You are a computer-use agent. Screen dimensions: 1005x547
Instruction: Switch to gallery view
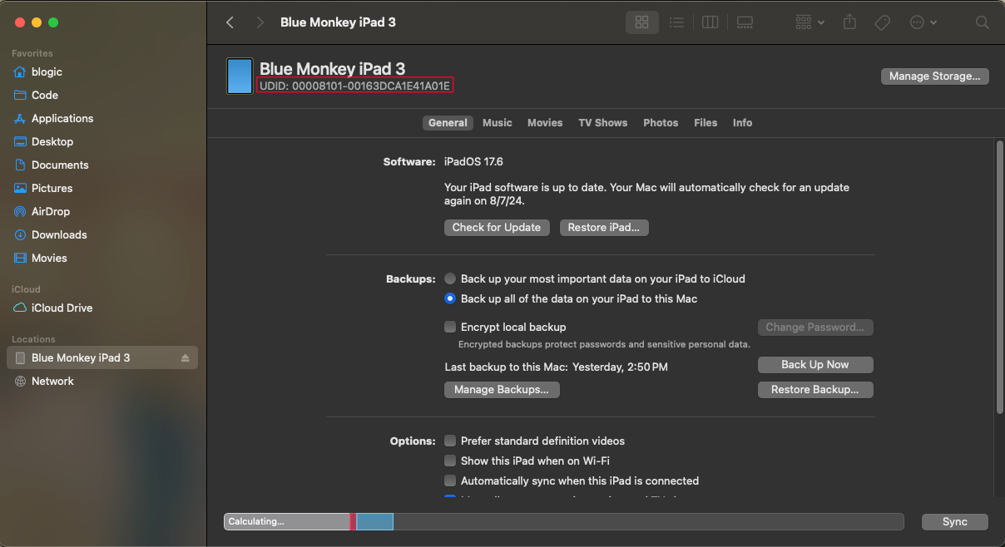[x=745, y=22]
